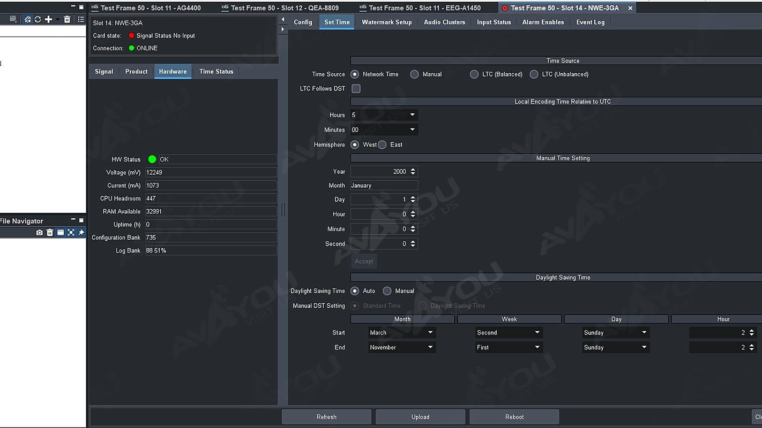The height and width of the screenshot is (428, 762).
Task: Click the pin icon in File Navigator
Action: pos(81,233)
